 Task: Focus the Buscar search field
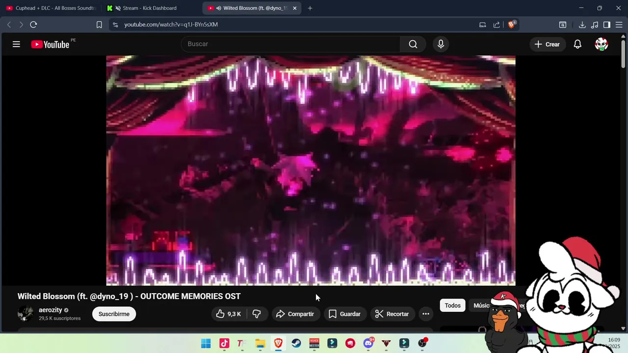click(290, 44)
